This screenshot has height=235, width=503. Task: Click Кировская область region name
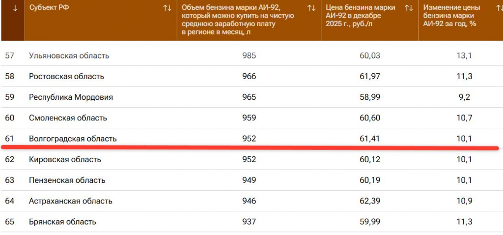tap(65, 159)
